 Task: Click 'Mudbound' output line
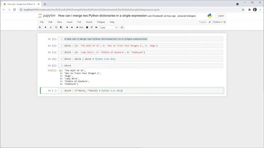click(x=71, y=84)
